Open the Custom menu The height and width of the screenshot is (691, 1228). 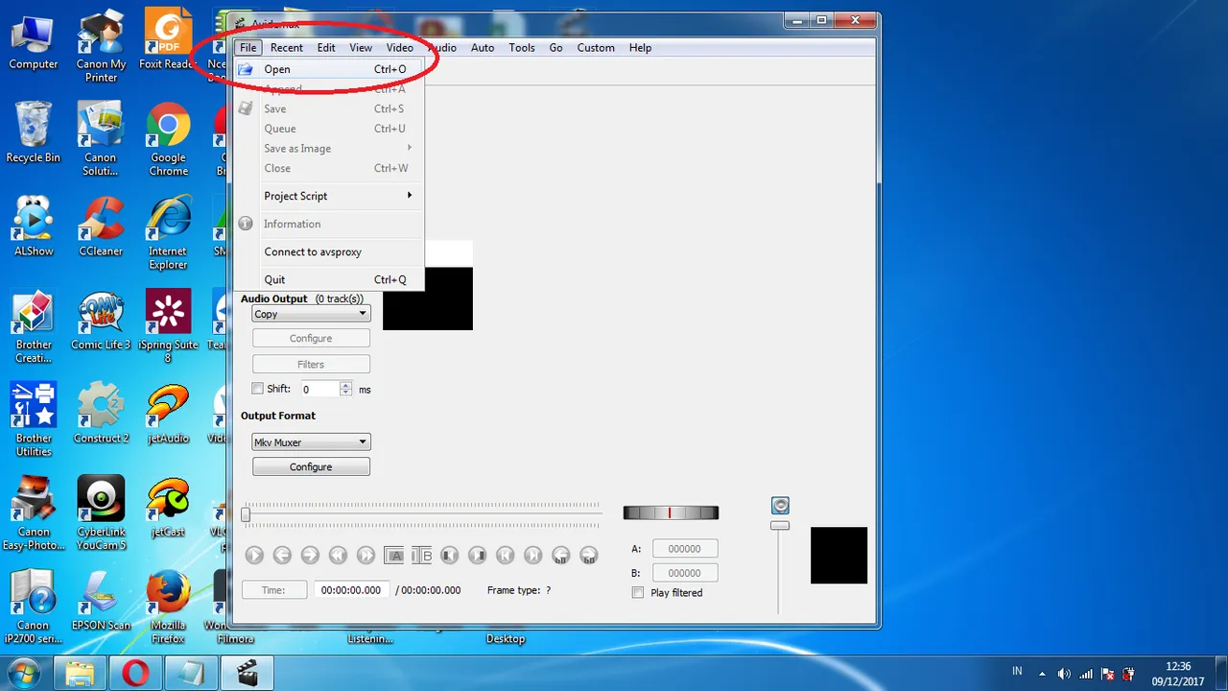point(596,48)
